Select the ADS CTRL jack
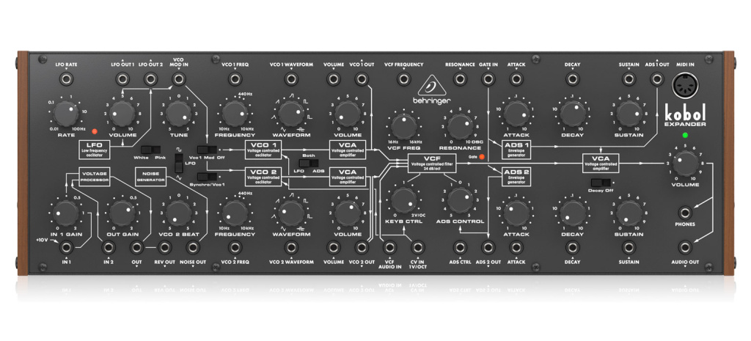Image resolution: width=751 pixels, height=341 pixels. click(460, 247)
